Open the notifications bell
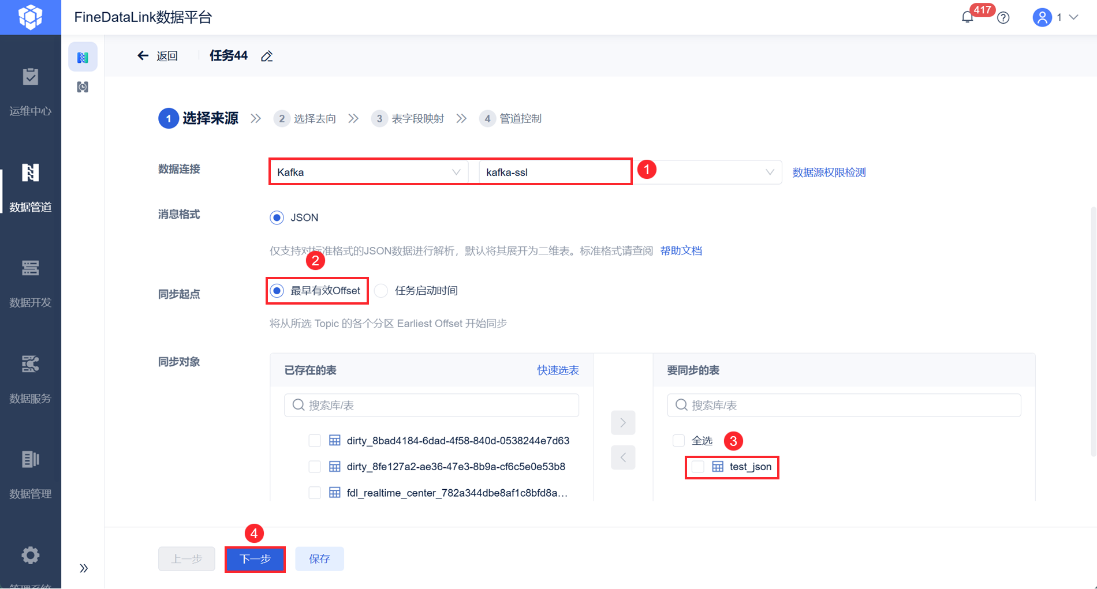This screenshot has width=1097, height=589. [x=968, y=17]
